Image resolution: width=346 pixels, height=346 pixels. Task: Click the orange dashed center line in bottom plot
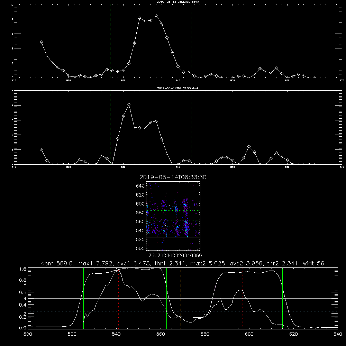pos(181,298)
